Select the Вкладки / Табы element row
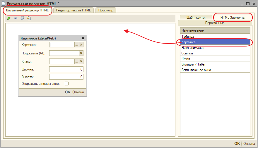This screenshot has width=258, height=148. 215,64
